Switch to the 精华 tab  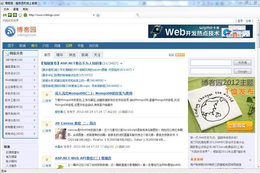click(x=60, y=55)
